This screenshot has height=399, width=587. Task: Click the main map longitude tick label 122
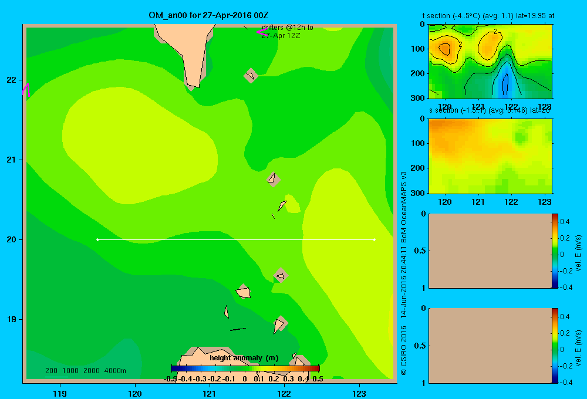284,393
